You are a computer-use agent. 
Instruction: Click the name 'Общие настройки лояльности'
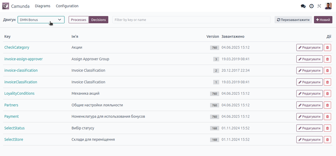pyautogui.click(x=97, y=105)
